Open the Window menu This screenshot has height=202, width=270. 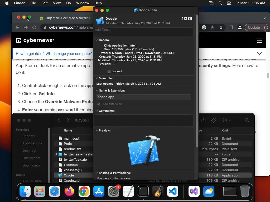(x=83, y=3)
